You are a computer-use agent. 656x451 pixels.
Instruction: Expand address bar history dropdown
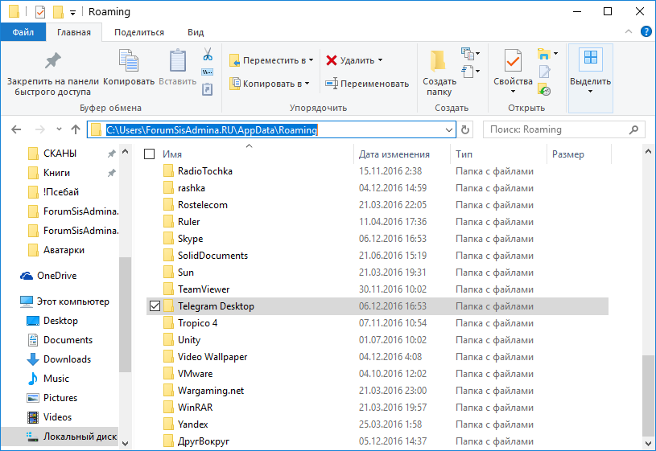point(449,130)
